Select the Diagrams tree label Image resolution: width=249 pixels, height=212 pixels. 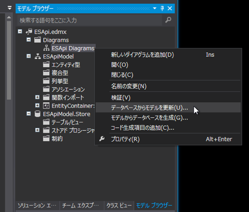[x=56, y=40]
